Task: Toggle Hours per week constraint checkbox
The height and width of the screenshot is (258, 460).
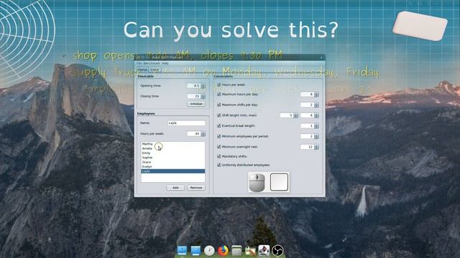Action: tap(218, 85)
